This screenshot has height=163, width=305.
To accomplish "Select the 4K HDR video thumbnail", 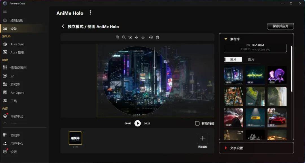I will point(234,135).
